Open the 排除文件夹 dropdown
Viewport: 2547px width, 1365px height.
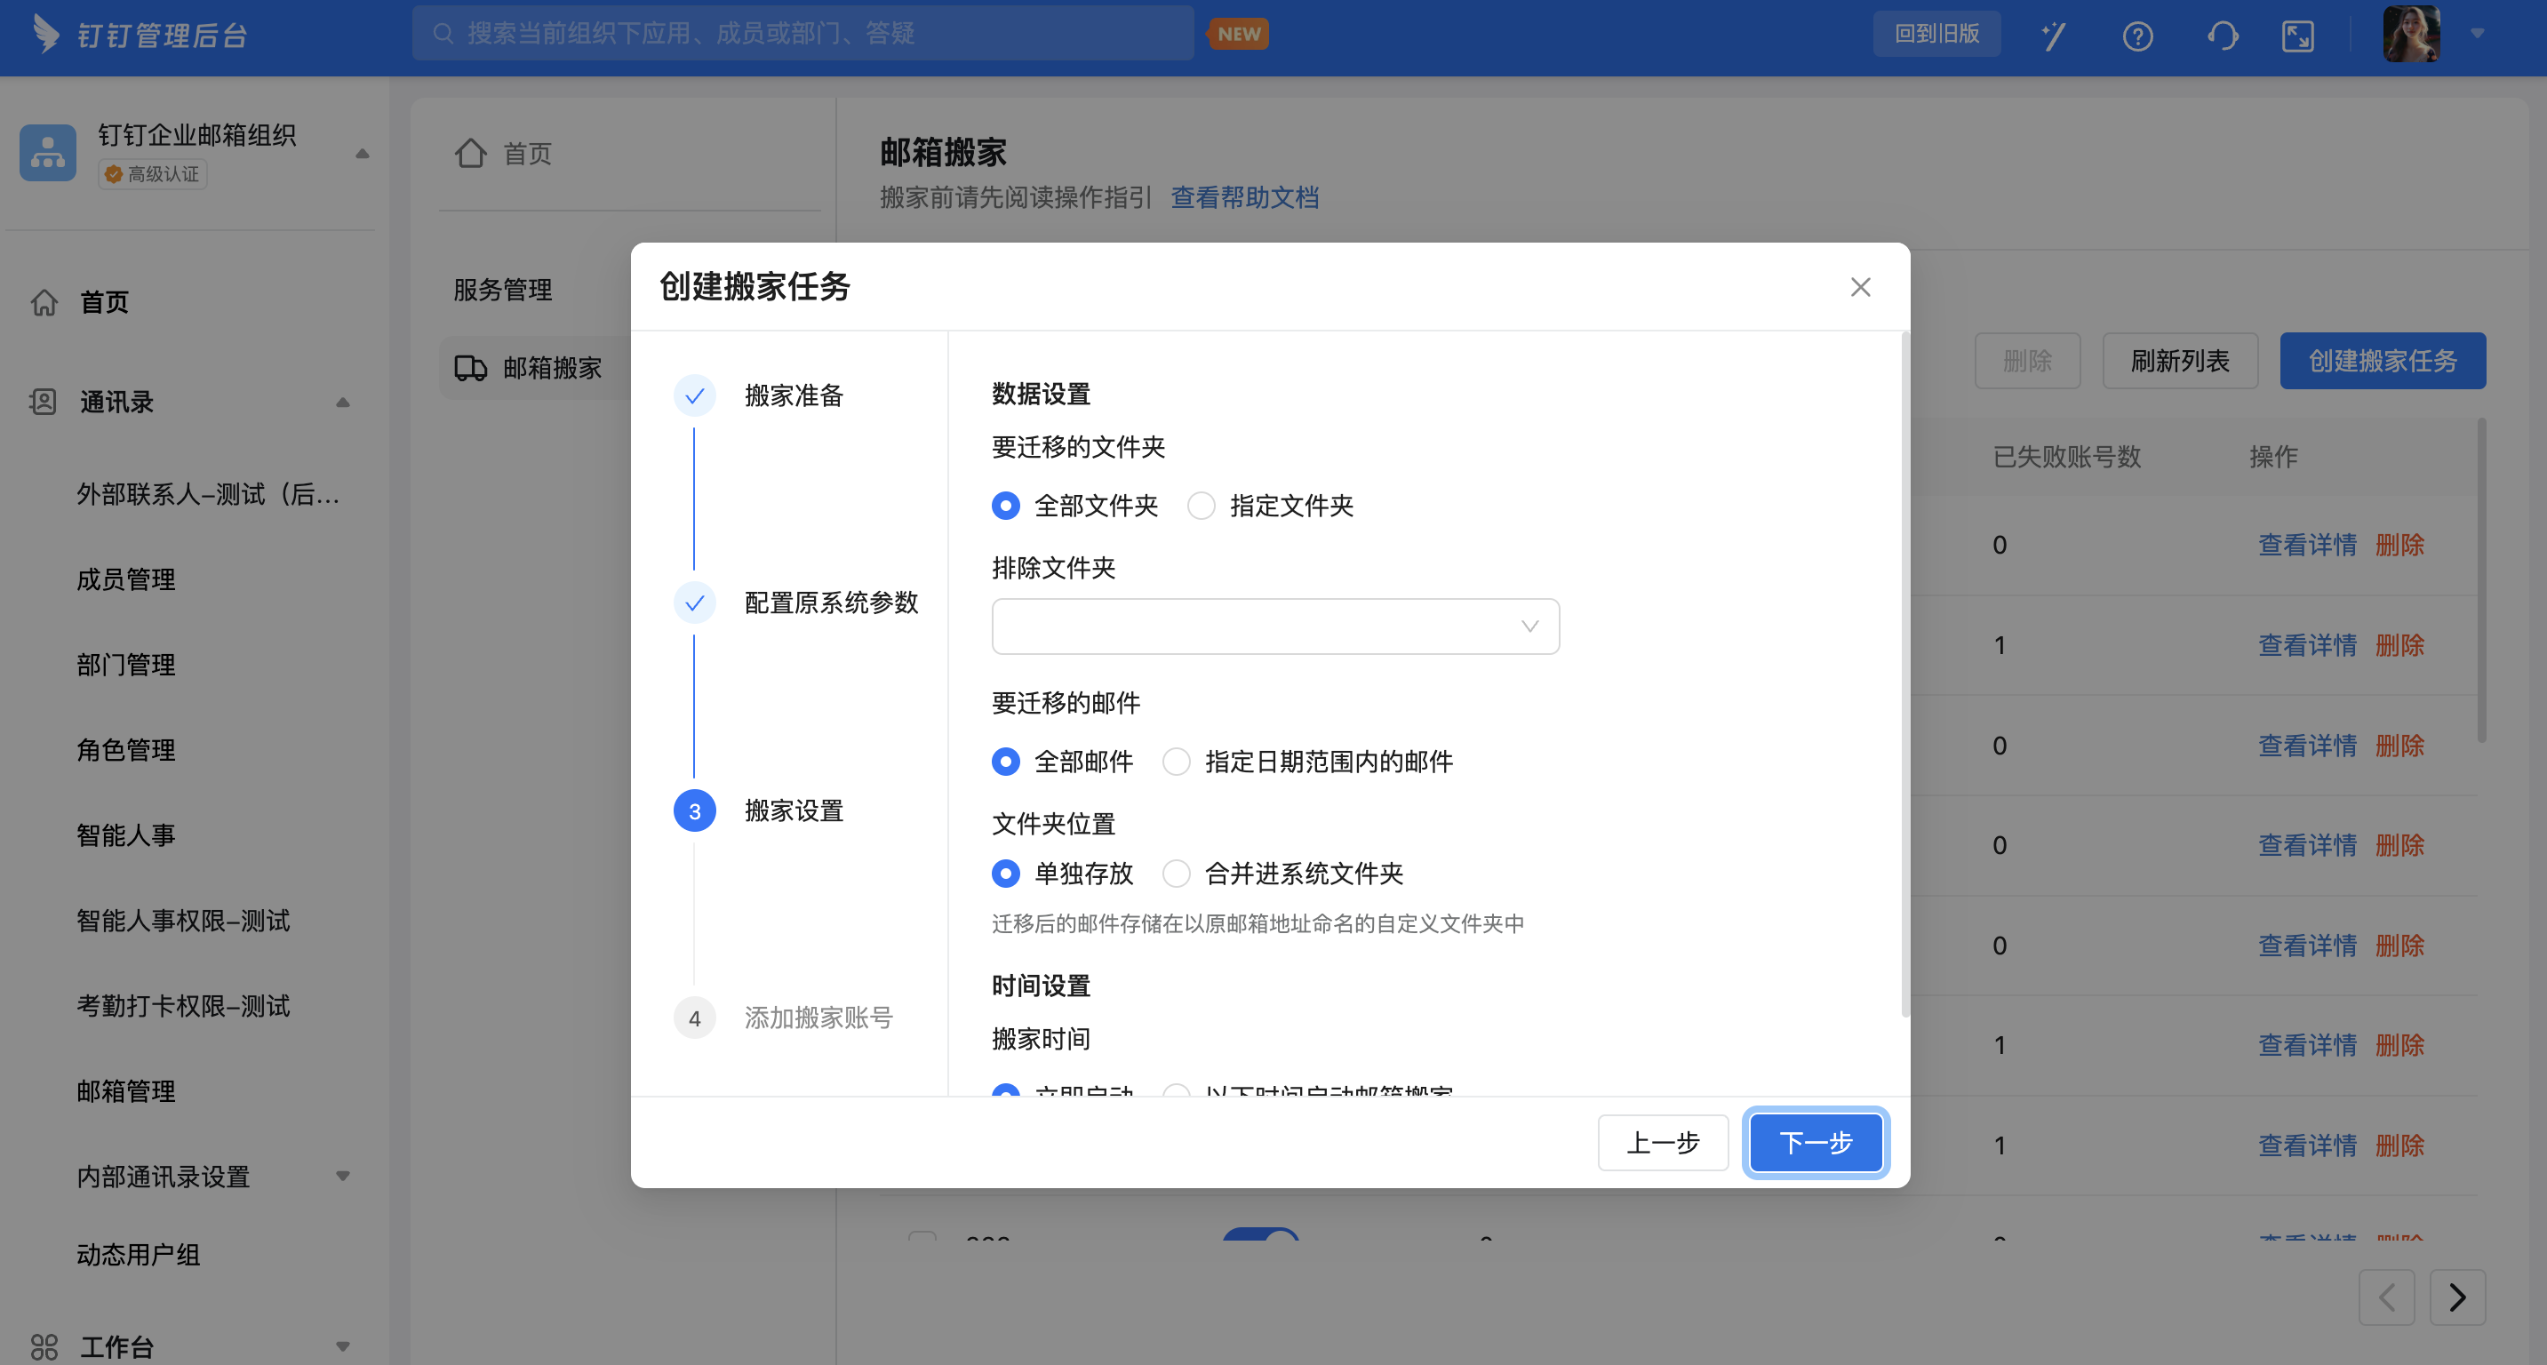pyautogui.click(x=1275, y=626)
